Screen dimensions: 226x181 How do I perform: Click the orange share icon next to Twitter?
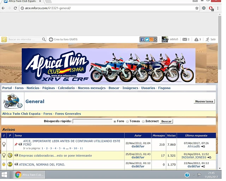(x=151, y=39)
